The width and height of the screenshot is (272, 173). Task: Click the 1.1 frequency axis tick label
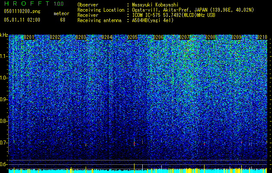[3, 56]
